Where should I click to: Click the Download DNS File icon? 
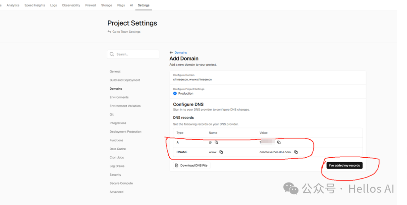coord(176,166)
